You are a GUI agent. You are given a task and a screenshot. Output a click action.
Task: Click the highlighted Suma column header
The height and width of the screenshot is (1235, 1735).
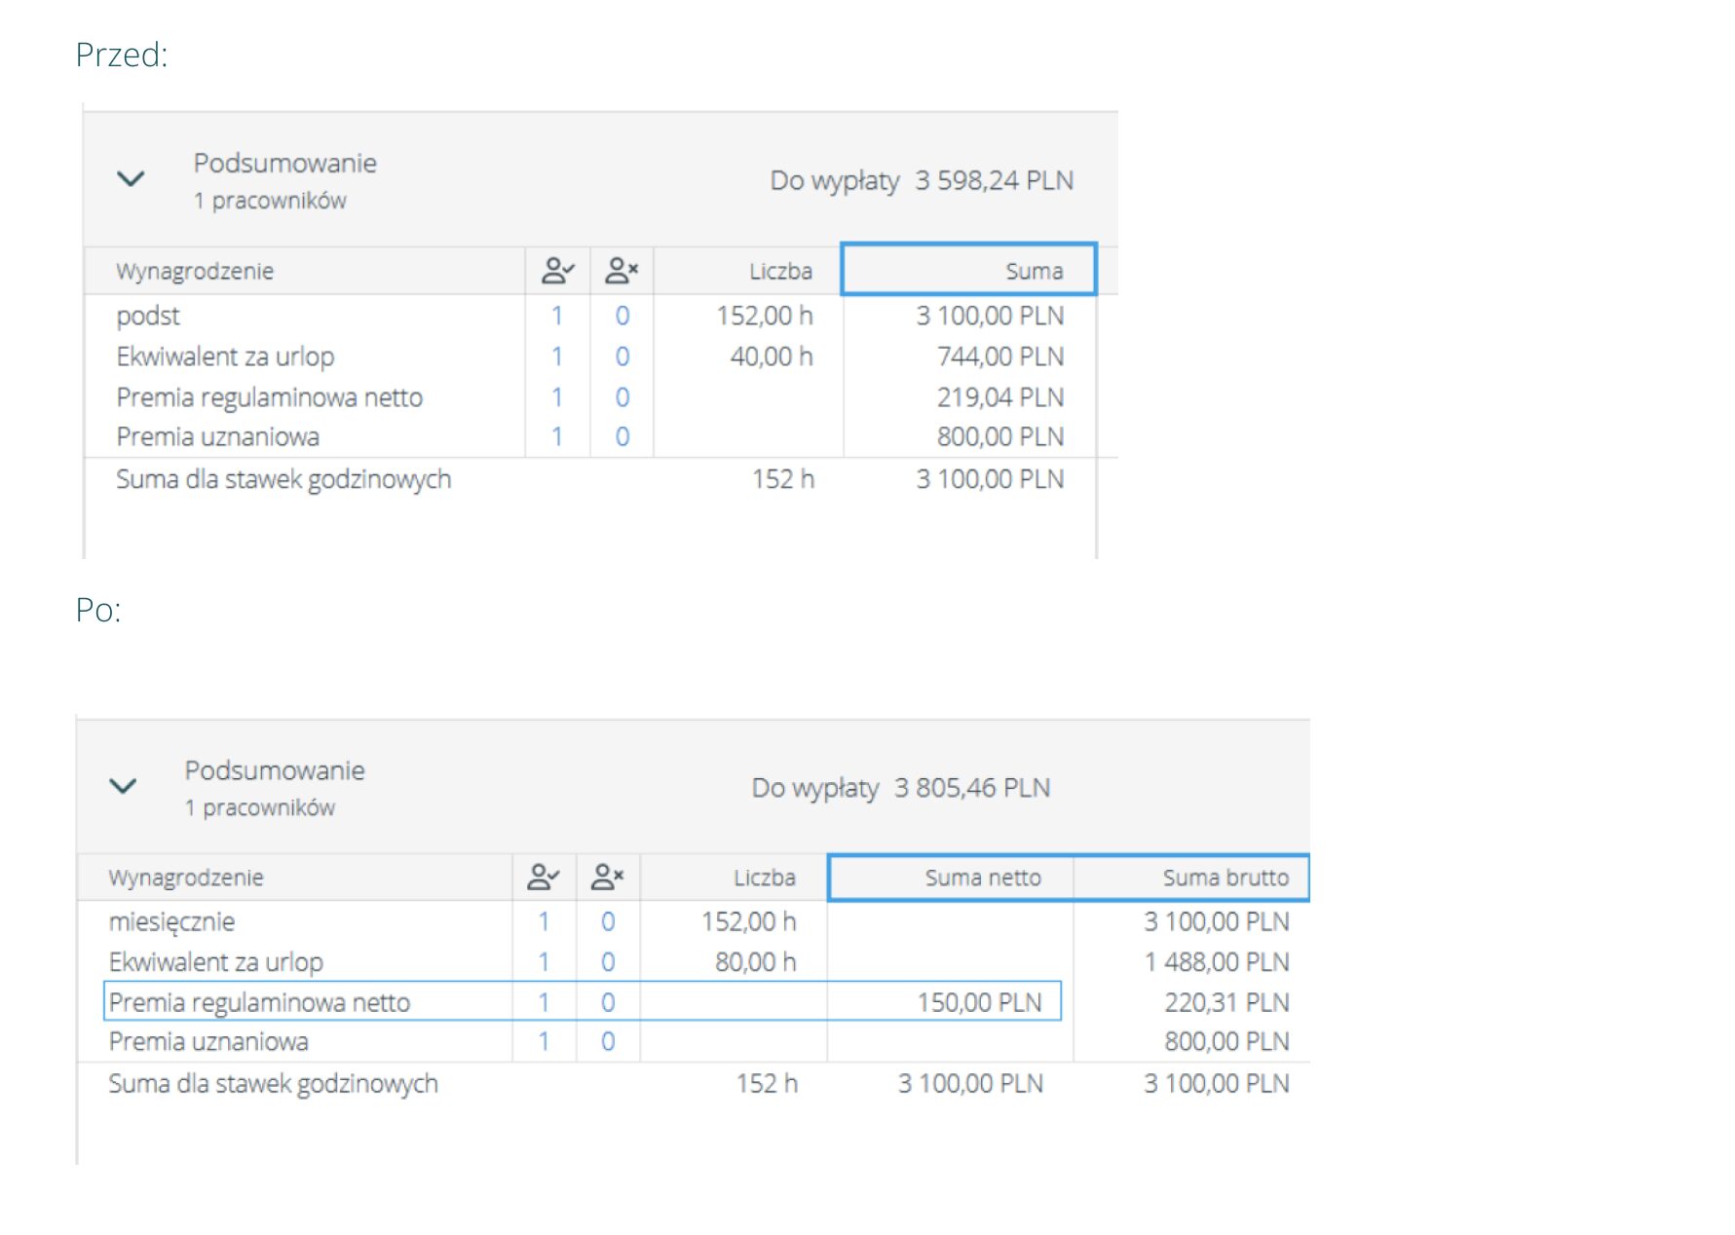968,271
